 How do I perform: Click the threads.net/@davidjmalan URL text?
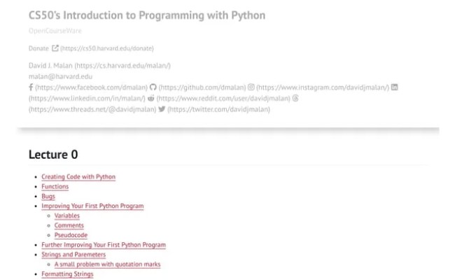(92, 109)
